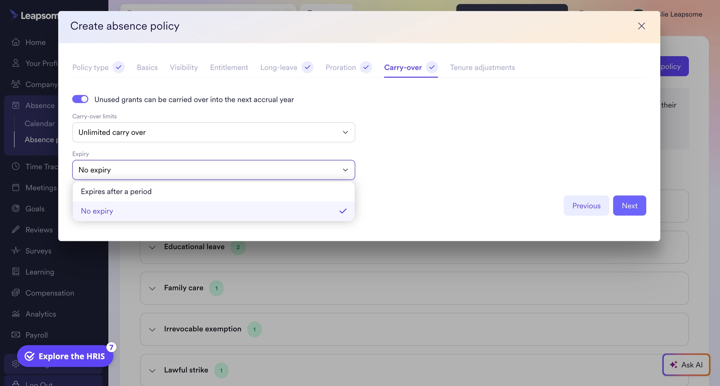
Task: Open the Carry-over limits dropdown
Action: click(x=213, y=132)
